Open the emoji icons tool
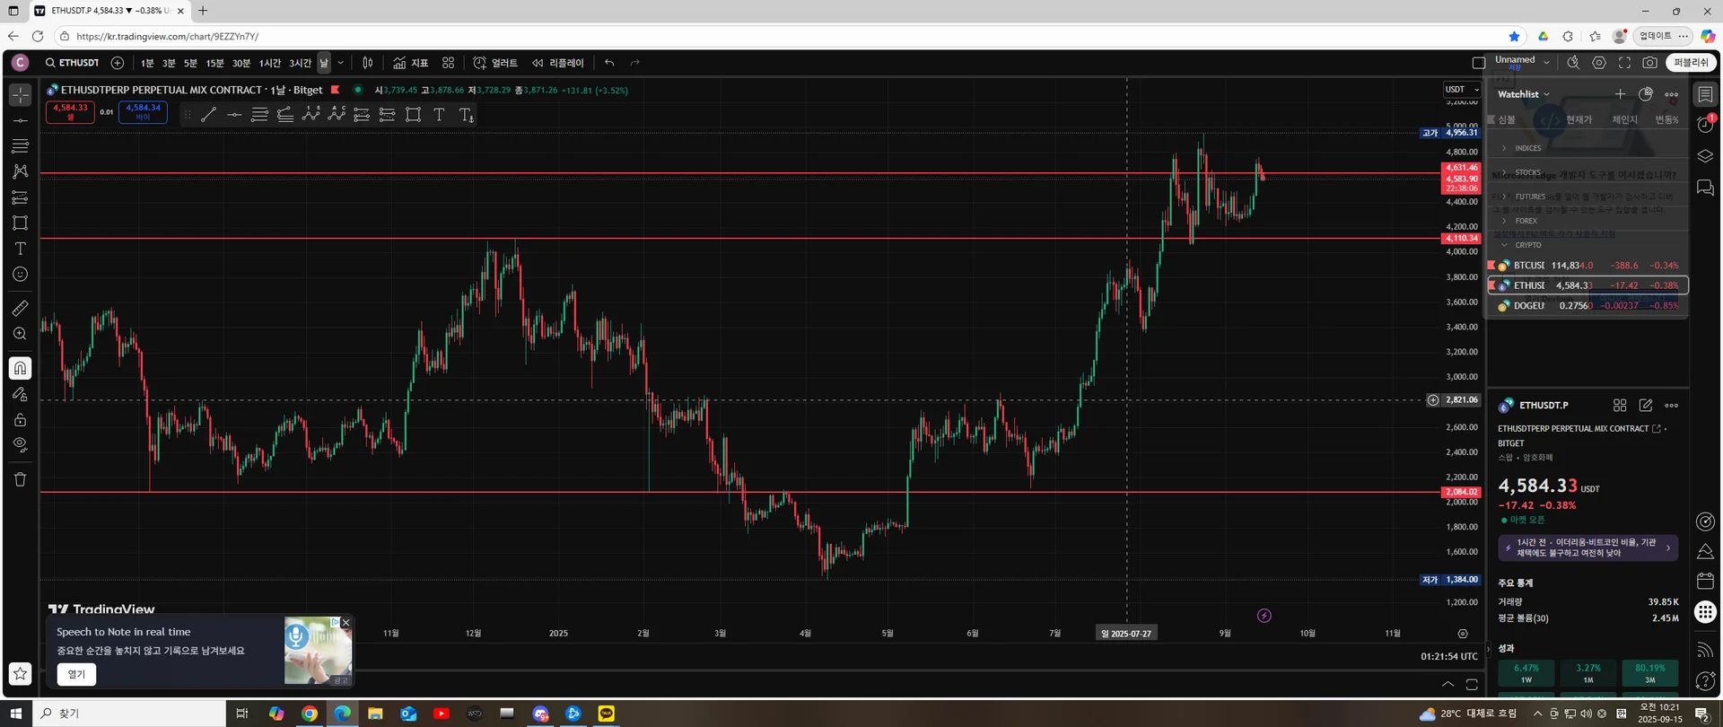The image size is (1723, 727). coord(20,275)
